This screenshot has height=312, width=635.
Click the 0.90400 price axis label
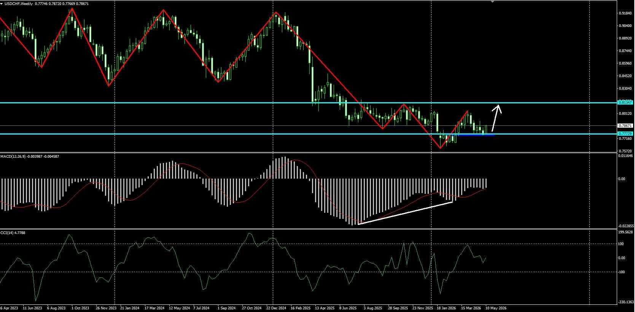click(x=625, y=26)
